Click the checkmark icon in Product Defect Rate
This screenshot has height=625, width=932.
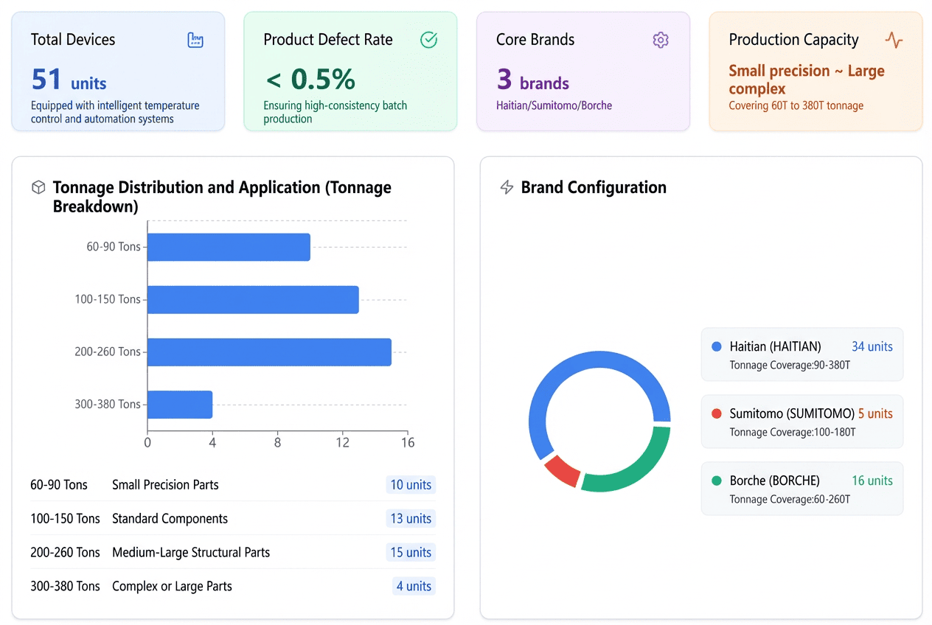428,41
